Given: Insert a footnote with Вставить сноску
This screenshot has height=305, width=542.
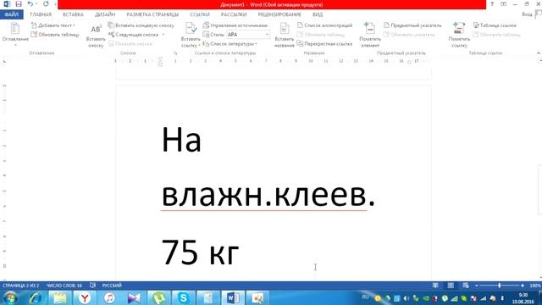Looking at the screenshot, I should click(x=96, y=36).
